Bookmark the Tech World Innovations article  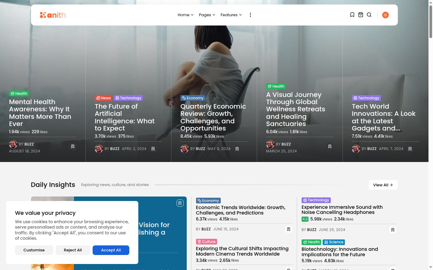(410, 149)
